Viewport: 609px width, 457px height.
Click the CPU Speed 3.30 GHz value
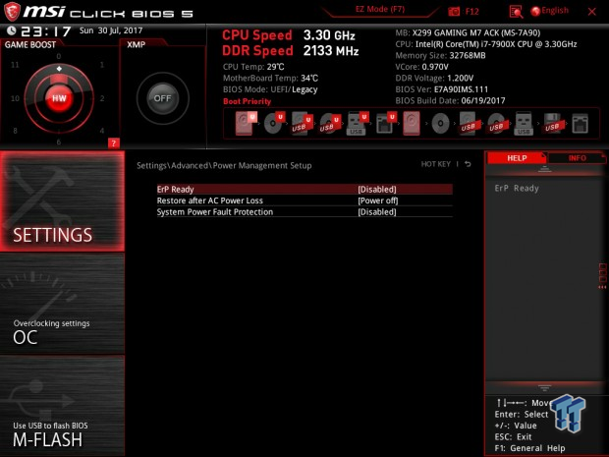[329, 35]
